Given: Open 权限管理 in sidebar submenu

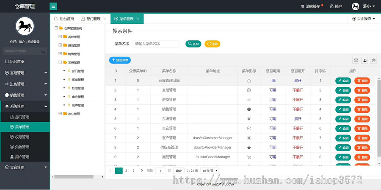Looking at the screenshot, I should point(25,137).
